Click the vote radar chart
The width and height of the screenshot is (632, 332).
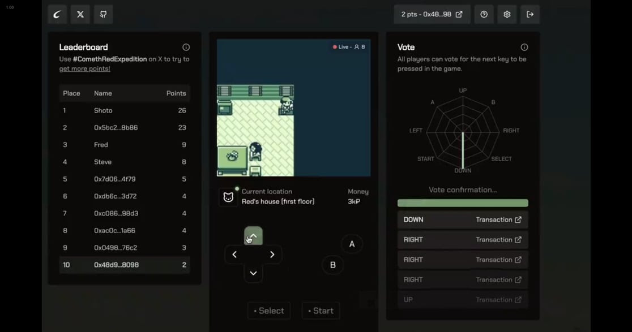(463, 131)
